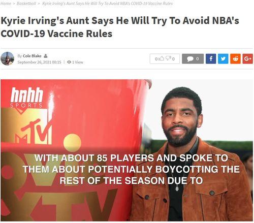
Task: Click the thumbs up like icon
Action: click(x=162, y=58)
